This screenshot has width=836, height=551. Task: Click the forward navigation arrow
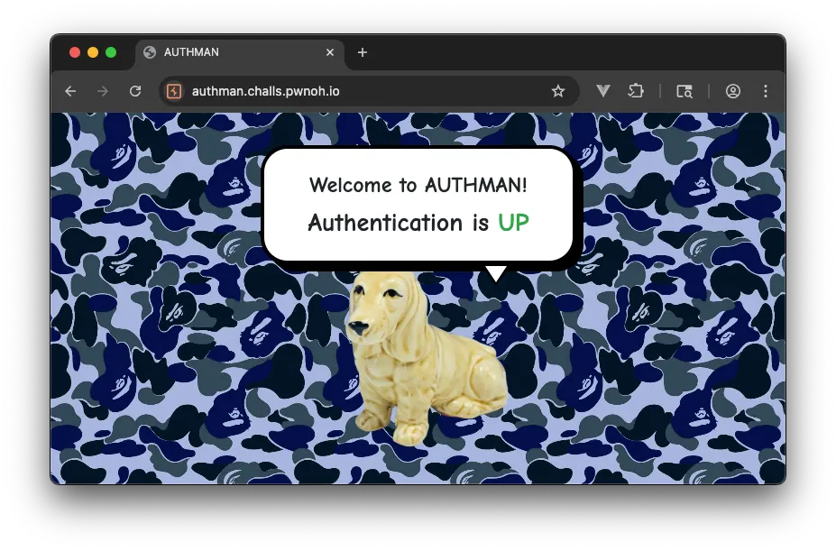[x=103, y=91]
